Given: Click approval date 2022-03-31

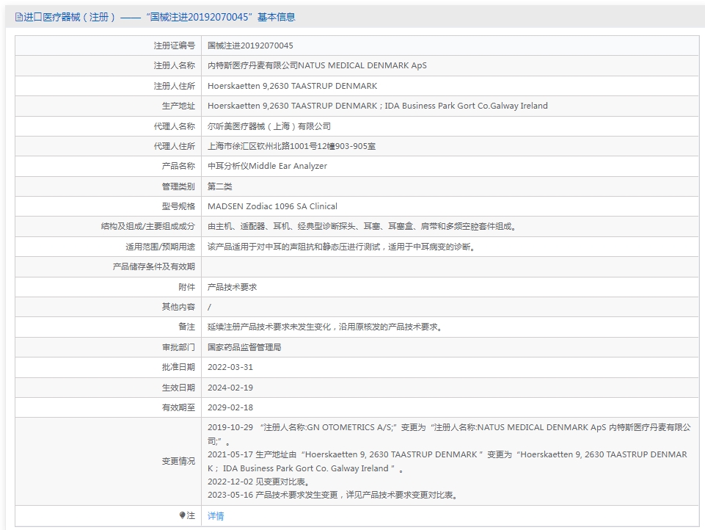Looking at the screenshot, I should pyautogui.click(x=230, y=367).
